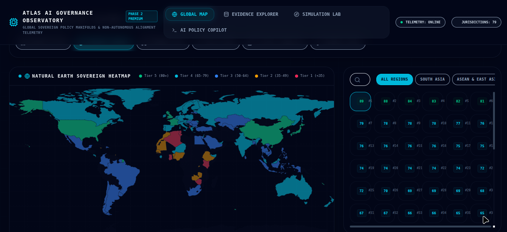Filter jurisdictions by South Asia
The width and height of the screenshot is (507, 232).
pyautogui.click(x=433, y=79)
